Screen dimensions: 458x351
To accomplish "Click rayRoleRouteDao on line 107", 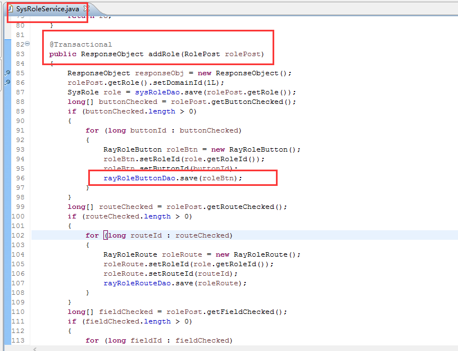I will (x=137, y=283).
